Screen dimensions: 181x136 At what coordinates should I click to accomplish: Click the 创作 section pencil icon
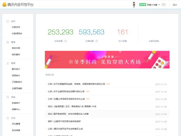[8, 21]
